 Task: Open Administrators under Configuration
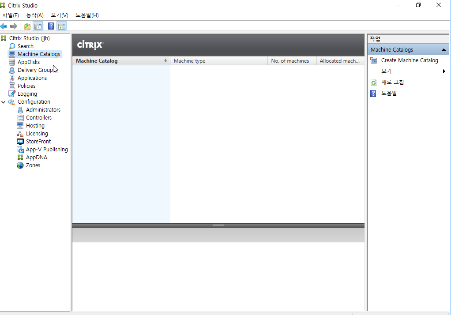tap(43, 109)
